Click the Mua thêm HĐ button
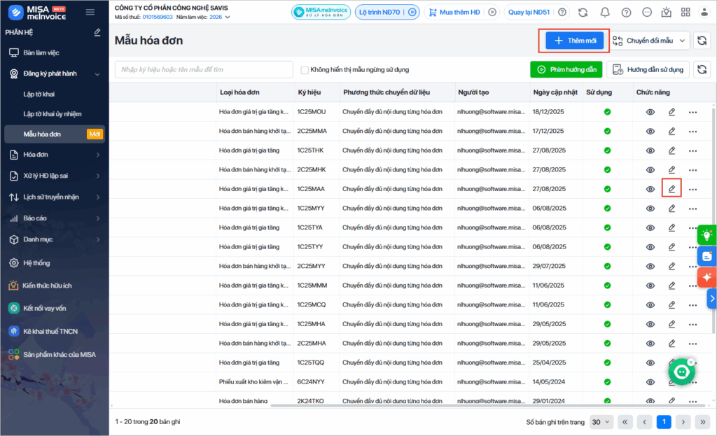 point(462,13)
